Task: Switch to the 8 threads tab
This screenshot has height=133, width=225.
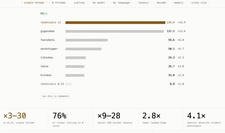Action: point(59,3)
